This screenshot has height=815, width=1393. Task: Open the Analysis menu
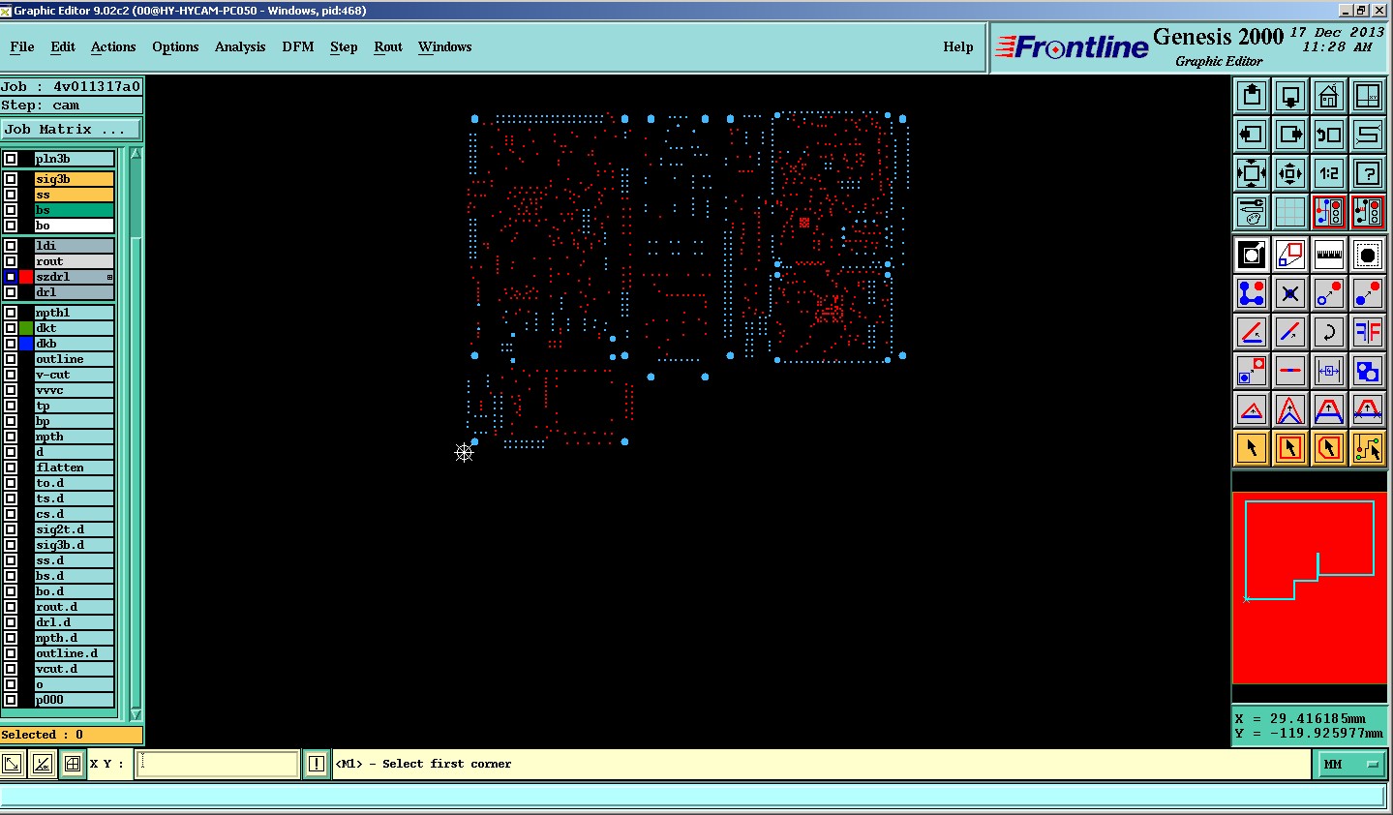(x=240, y=46)
